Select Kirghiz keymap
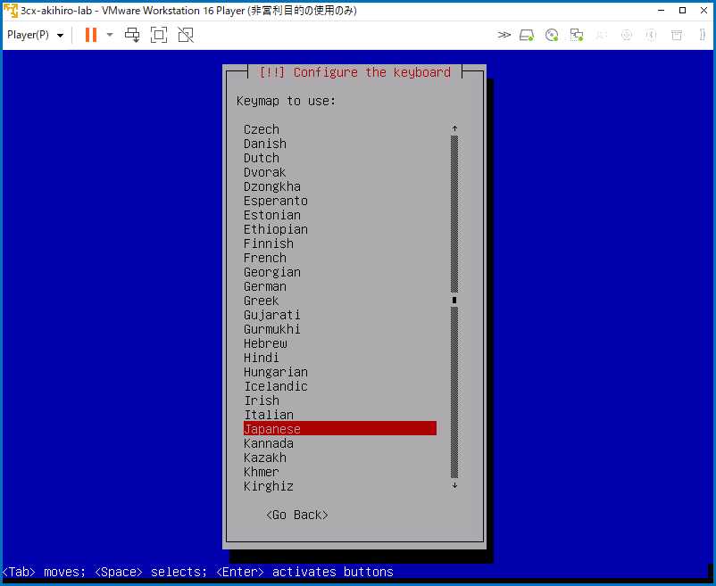Screen dimensions: 716x586 point(340,486)
